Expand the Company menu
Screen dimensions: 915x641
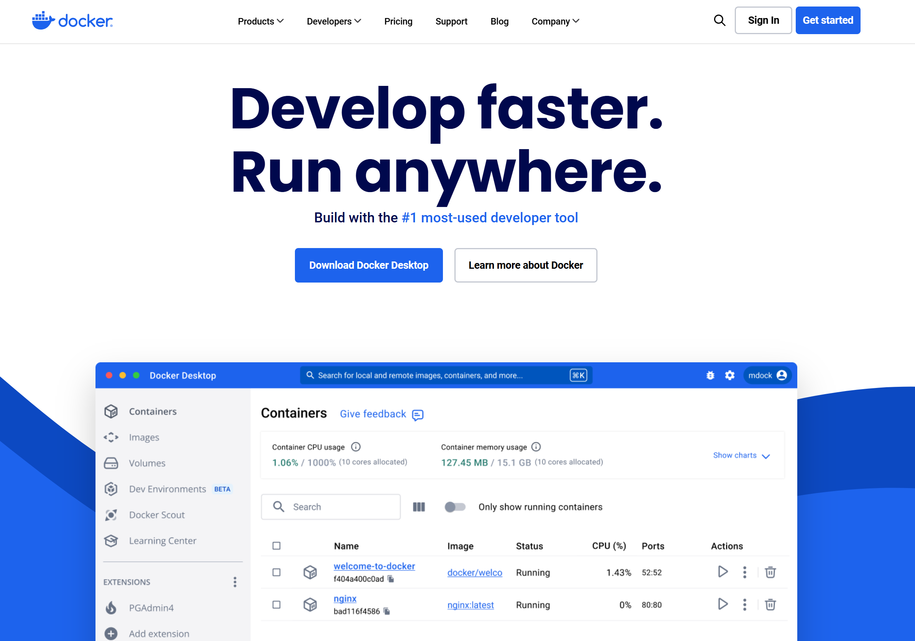(556, 21)
